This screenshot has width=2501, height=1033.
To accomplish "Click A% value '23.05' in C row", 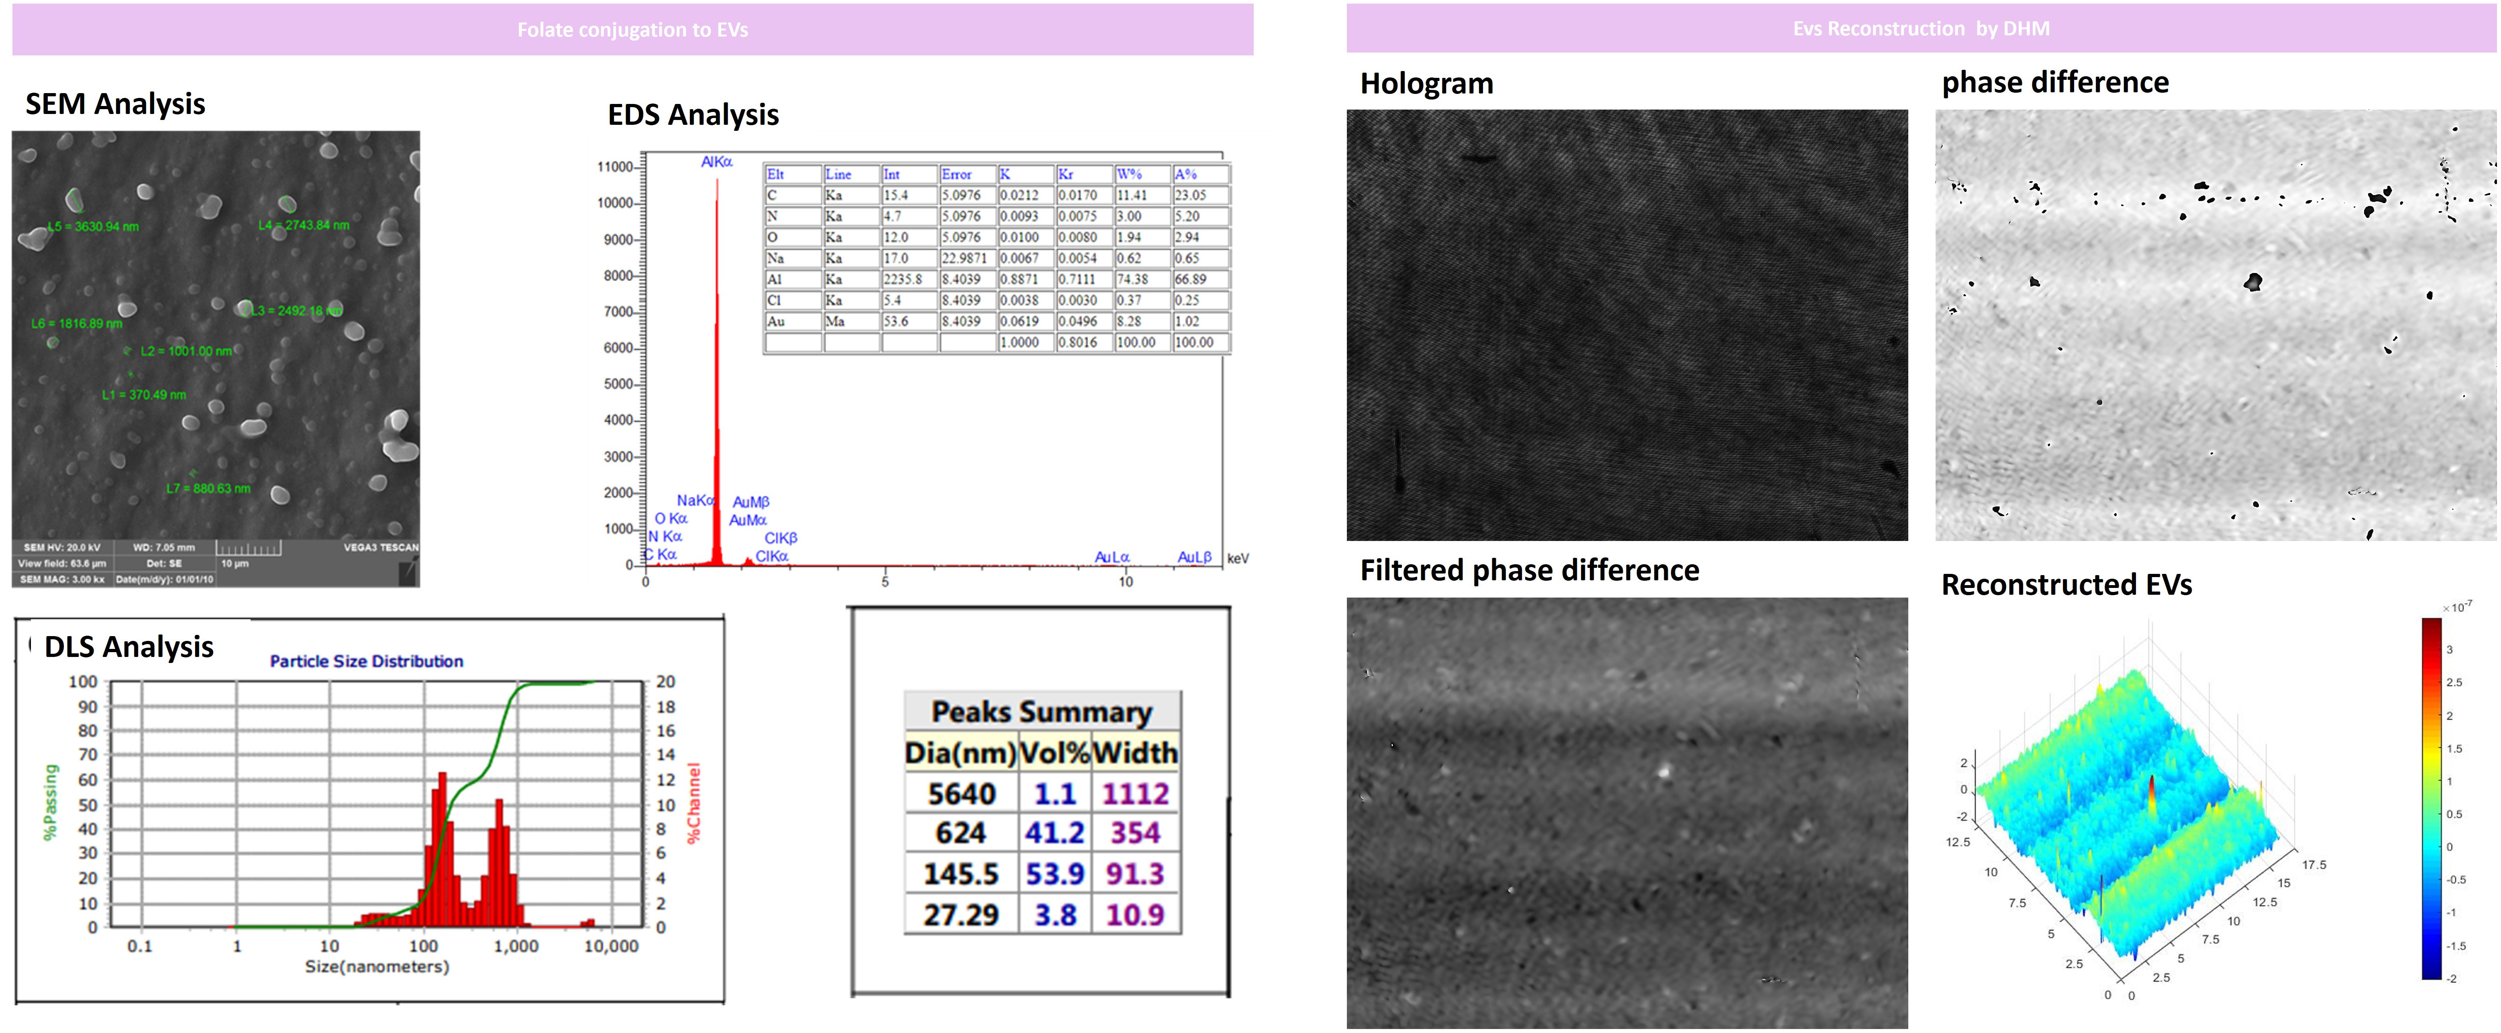I will point(1190,195).
